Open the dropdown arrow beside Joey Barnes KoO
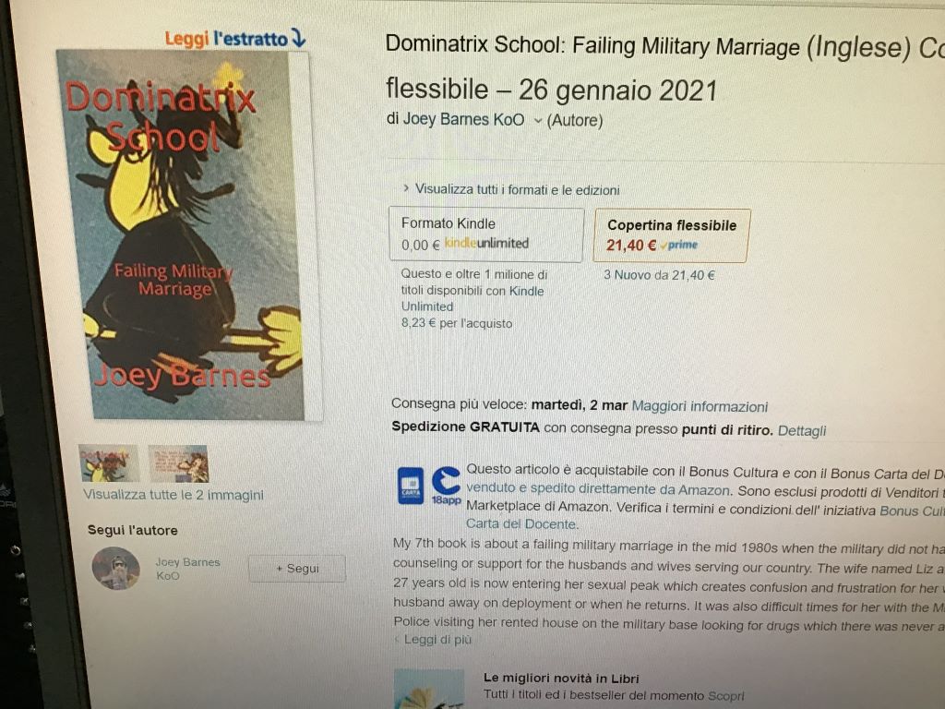Image resolution: width=945 pixels, height=709 pixels. click(x=537, y=121)
